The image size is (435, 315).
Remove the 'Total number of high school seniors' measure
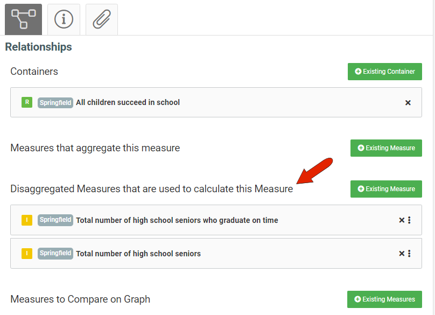[x=402, y=254]
